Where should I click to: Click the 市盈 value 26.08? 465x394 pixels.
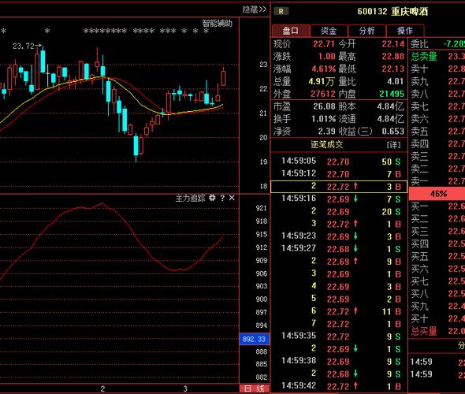[324, 106]
